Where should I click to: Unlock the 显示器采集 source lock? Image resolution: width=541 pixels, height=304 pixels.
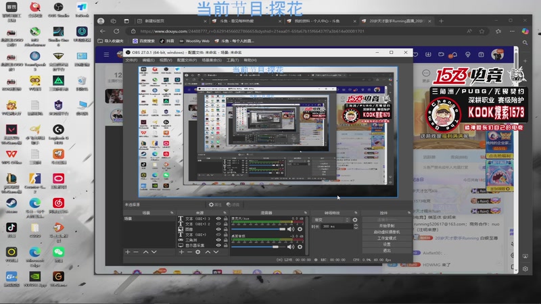click(x=226, y=245)
